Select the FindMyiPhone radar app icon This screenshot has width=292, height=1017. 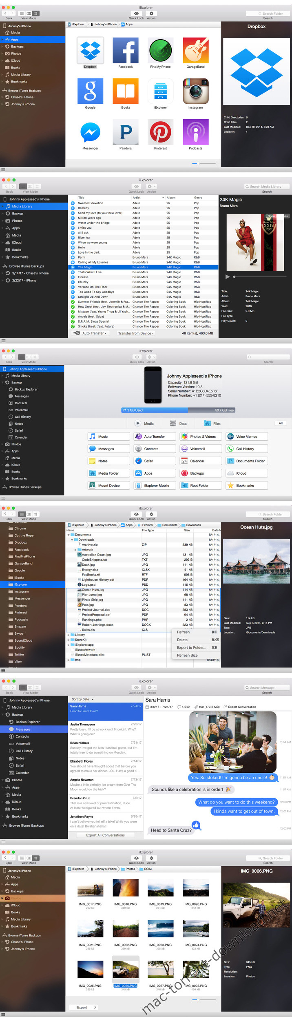tap(160, 51)
